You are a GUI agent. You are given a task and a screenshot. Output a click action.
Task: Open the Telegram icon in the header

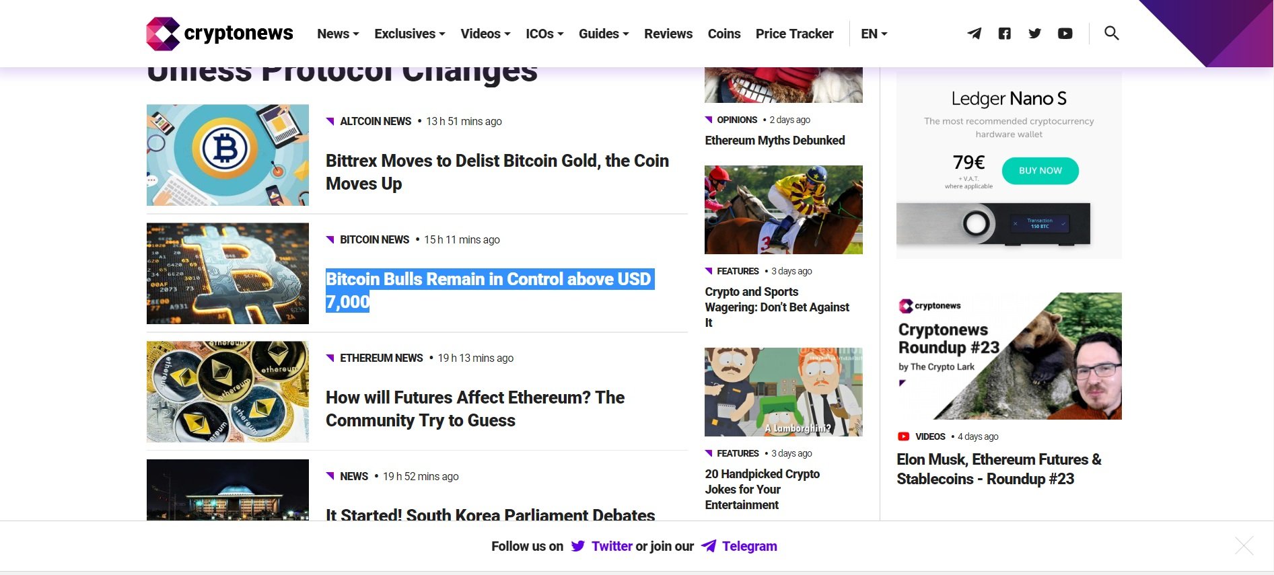click(x=974, y=34)
